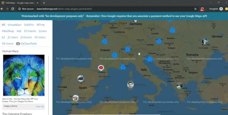Open the Human Race ad title
Screen dimensions: 228x115
tap(10, 51)
